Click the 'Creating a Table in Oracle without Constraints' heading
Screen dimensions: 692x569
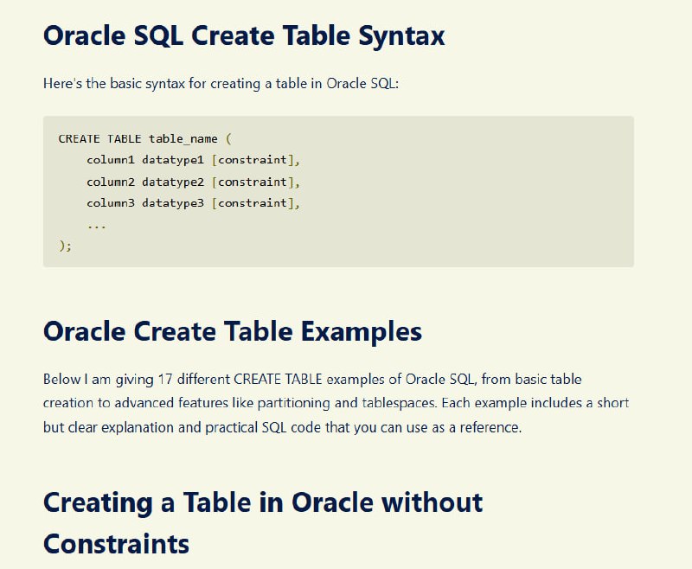pyautogui.click(x=263, y=522)
